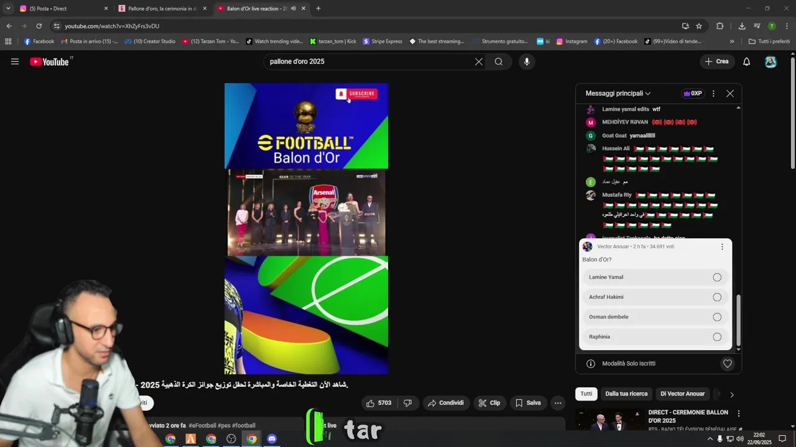Viewport: 796px width, 447px height.
Task: Clear the search box with the X
Action: coord(479,61)
